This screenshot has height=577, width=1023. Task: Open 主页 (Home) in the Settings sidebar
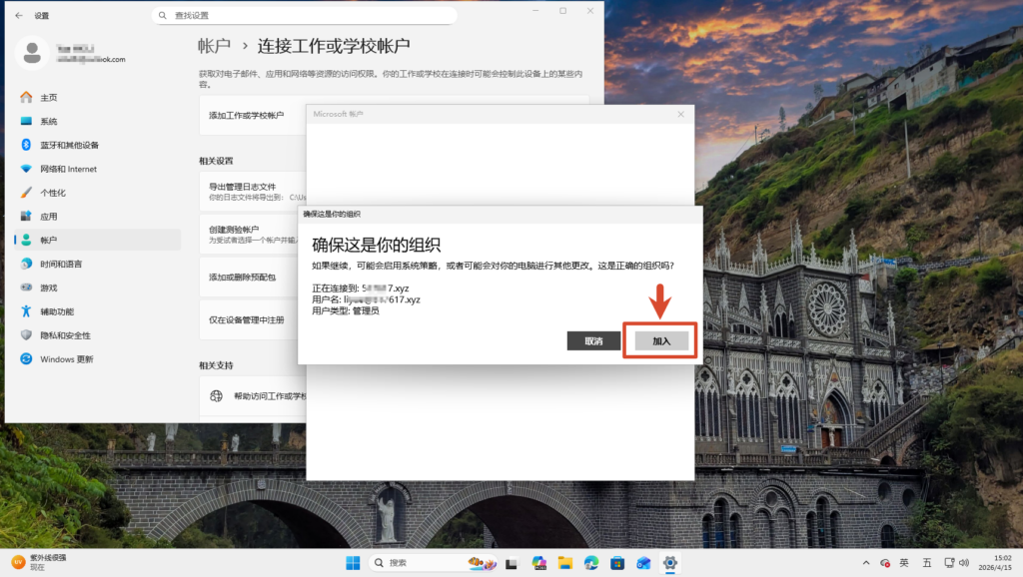(x=48, y=98)
